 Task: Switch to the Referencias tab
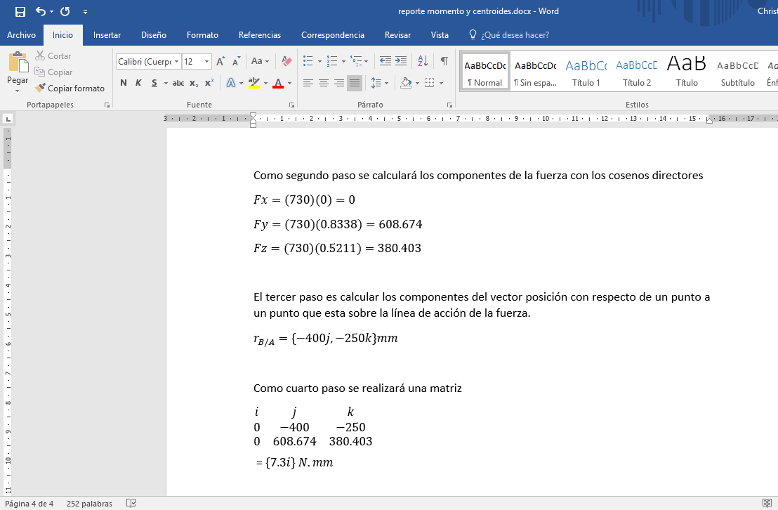(x=259, y=35)
